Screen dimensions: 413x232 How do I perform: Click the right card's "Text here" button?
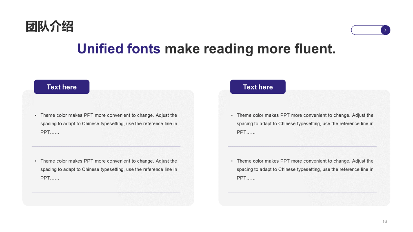coord(258,87)
